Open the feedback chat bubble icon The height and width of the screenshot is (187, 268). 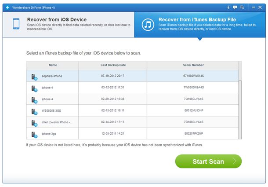pos(235,7)
